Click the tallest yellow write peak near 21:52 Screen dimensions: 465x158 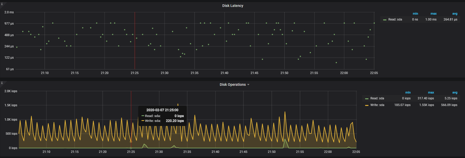285,112
